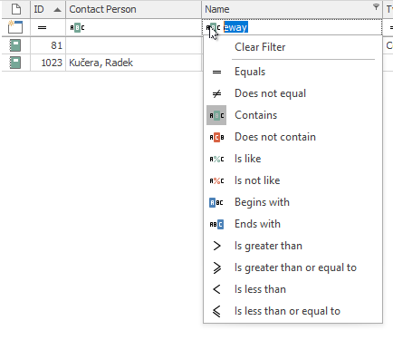Select the Does not equal icon
Image resolution: width=393 pixels, height=340 pixels.
pos(216,93)
